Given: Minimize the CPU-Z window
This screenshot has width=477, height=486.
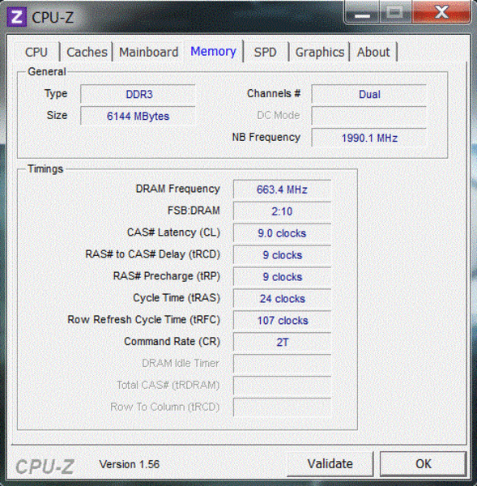Looking at the screenshot, I should point(362,12).
